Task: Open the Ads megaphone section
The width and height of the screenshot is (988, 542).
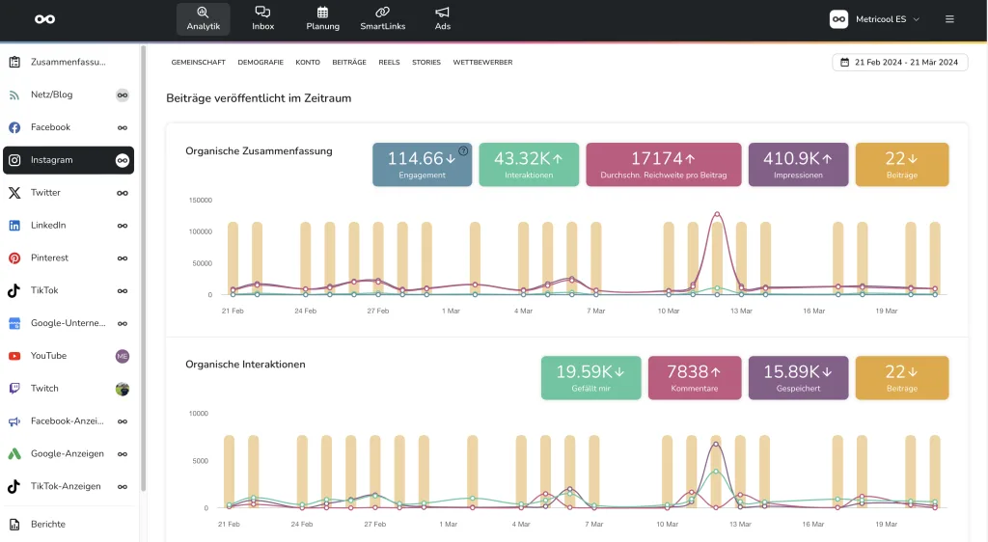Action: (442, 18)
